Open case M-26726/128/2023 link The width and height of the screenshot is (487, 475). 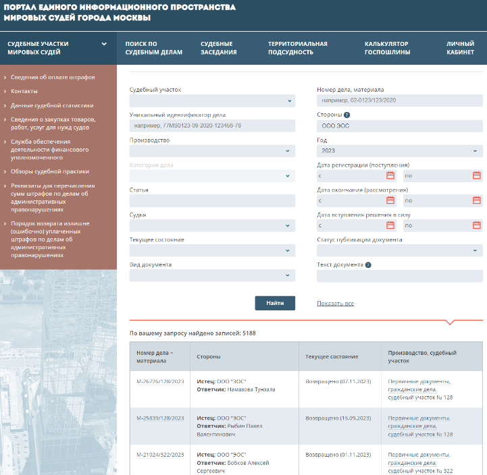(x=159, y=382)
